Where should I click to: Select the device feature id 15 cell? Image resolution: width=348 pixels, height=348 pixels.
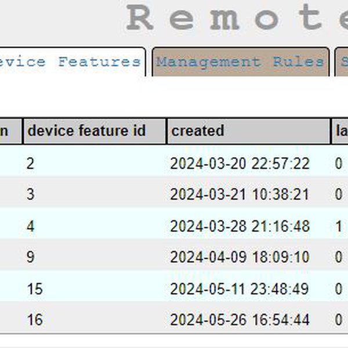click(x=35, y=288)
